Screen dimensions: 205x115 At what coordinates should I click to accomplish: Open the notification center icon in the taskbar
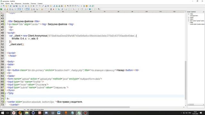coord(201,113)
